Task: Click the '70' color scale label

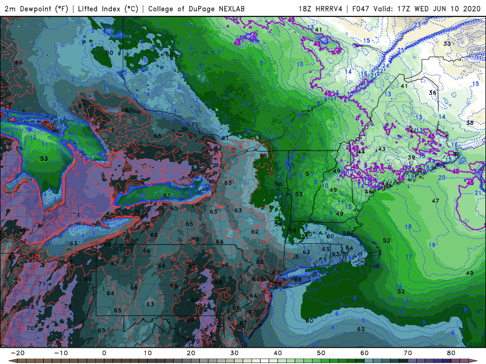Action: pos(408,353)
